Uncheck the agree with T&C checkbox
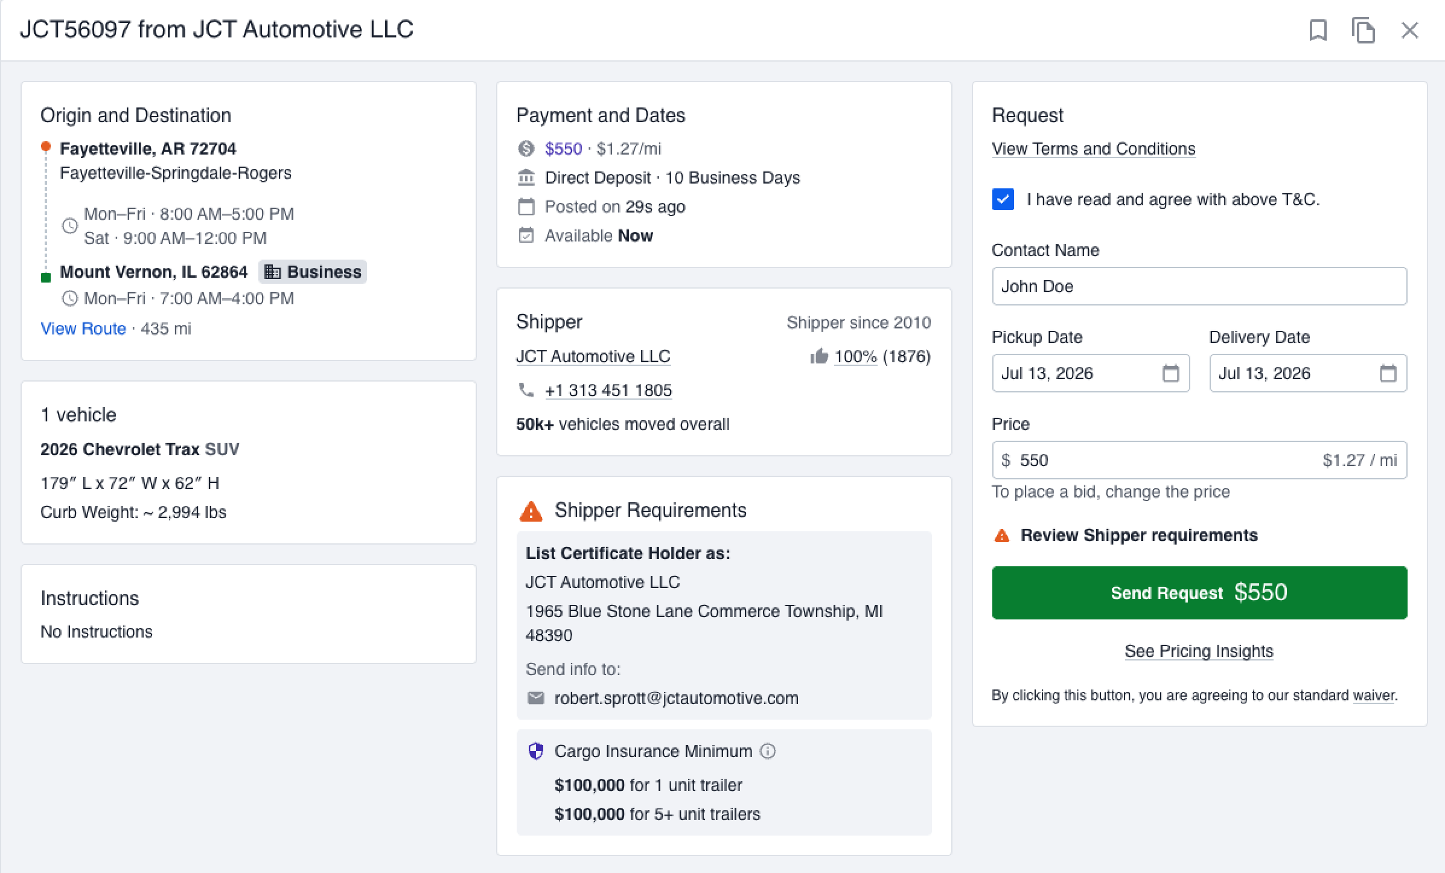Viewport: 1445px width, 873px height. point(1003,199)
